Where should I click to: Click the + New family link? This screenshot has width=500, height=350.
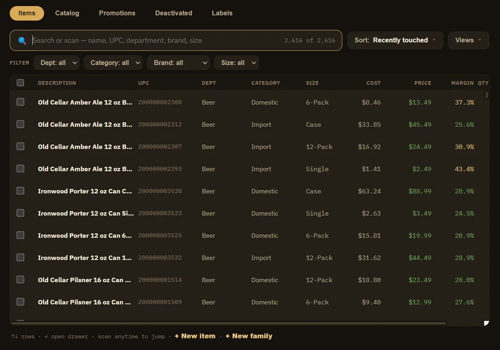click(x=249, y=336)
